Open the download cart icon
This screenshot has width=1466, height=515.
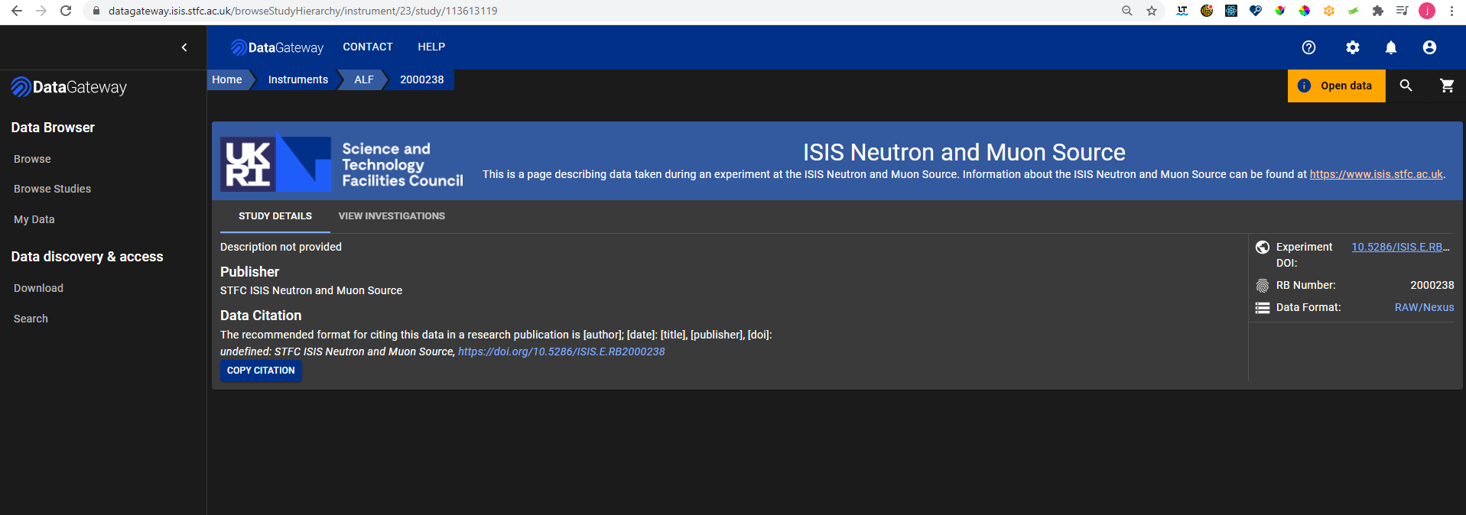(1447, 86)
